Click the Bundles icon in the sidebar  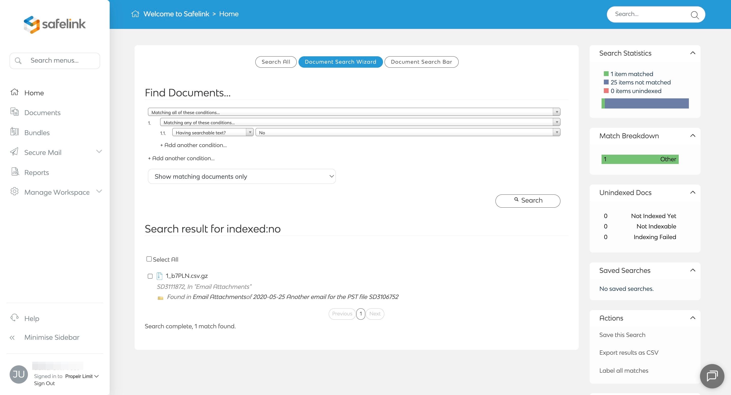pos(14,132)
